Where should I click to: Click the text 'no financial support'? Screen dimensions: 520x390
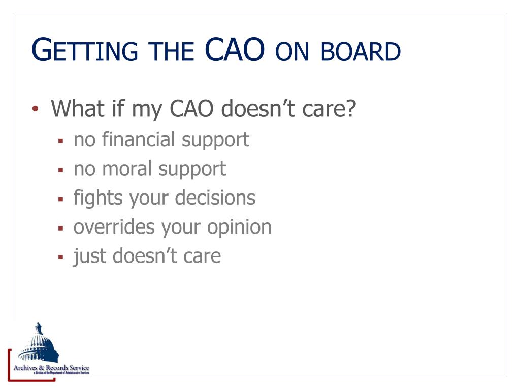pyautogui.click(x=161, y=140)
